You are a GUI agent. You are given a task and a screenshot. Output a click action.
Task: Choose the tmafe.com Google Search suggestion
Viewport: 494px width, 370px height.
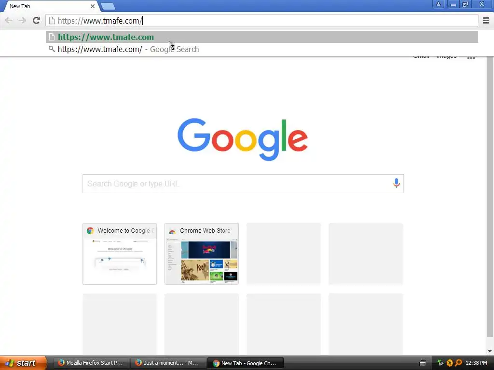[x=262, y=50]
